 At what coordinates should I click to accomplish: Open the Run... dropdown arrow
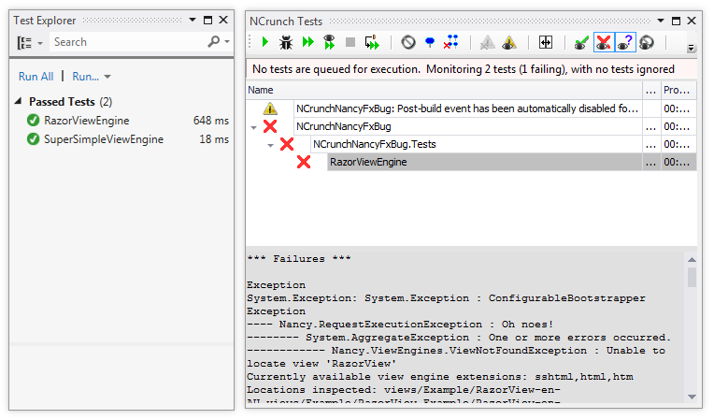[x=107, y=77]
